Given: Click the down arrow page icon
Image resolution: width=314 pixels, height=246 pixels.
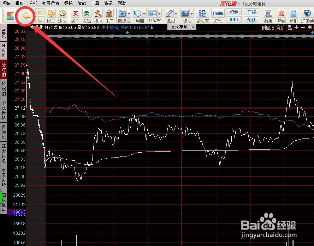Looking at the screenshot, I should tap(40, 20).
